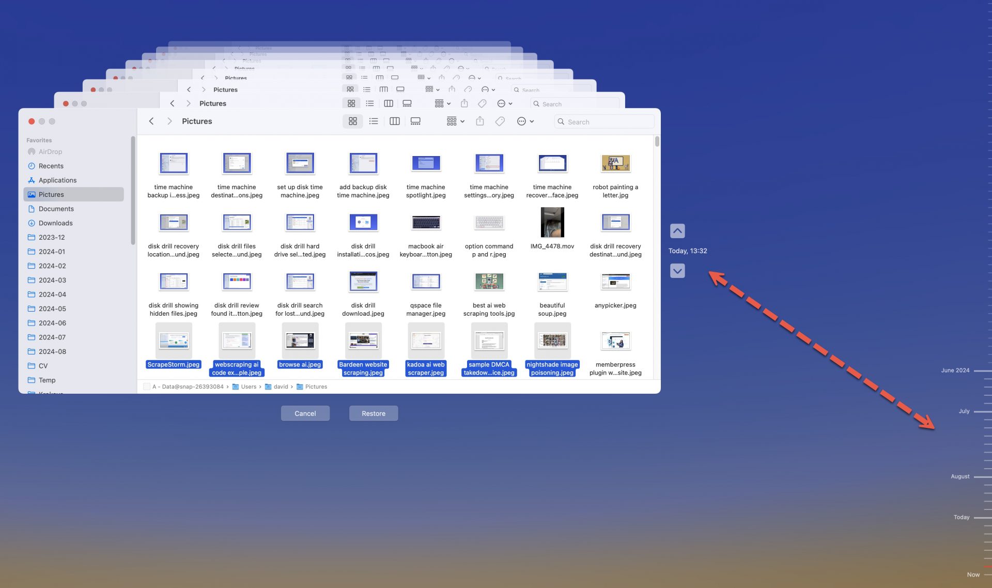Select the 2024-06 folder in sidebar
Viewport: 992px width, 588px height.
click(x=52, y=323)
